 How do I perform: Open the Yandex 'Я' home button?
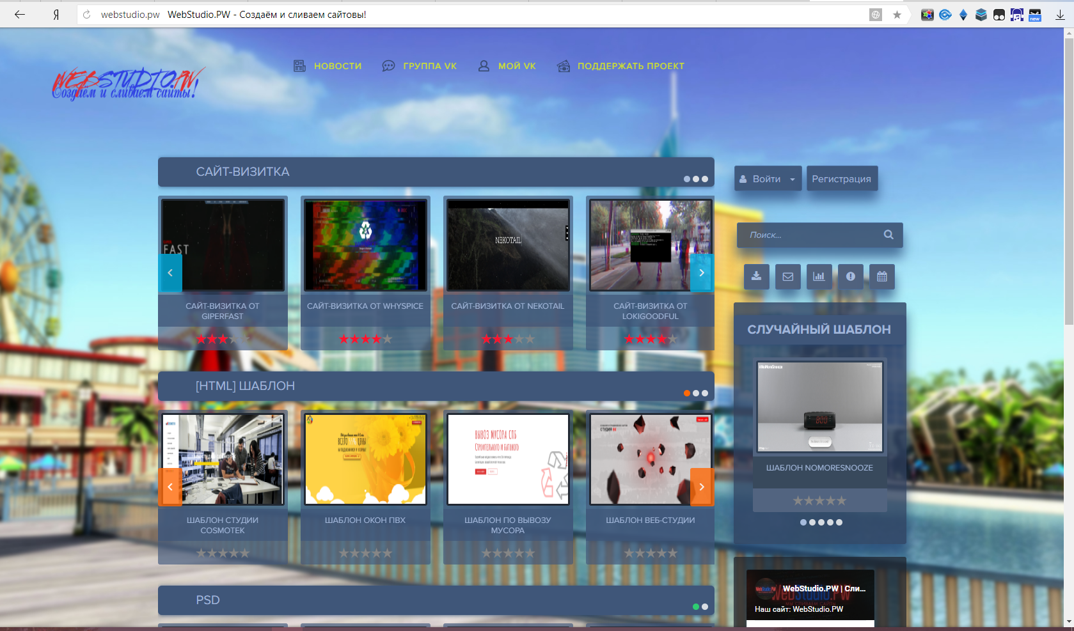click(x=56, y=14)
